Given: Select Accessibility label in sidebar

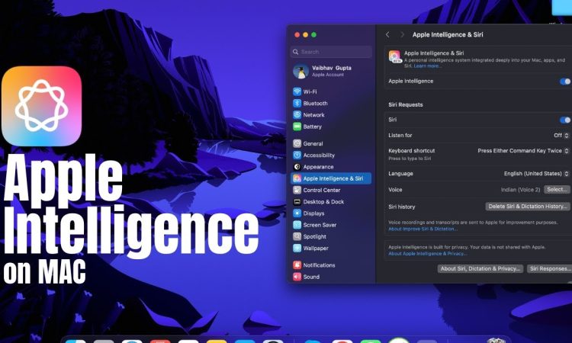Looking at the screenshot, I should pos(319,155).
